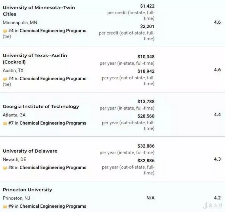This screenshot has height=212, width=225.
Task: Click badge icon beside Delaware #8 ranking
Action: pyautogui.click(x=5, y=168)
